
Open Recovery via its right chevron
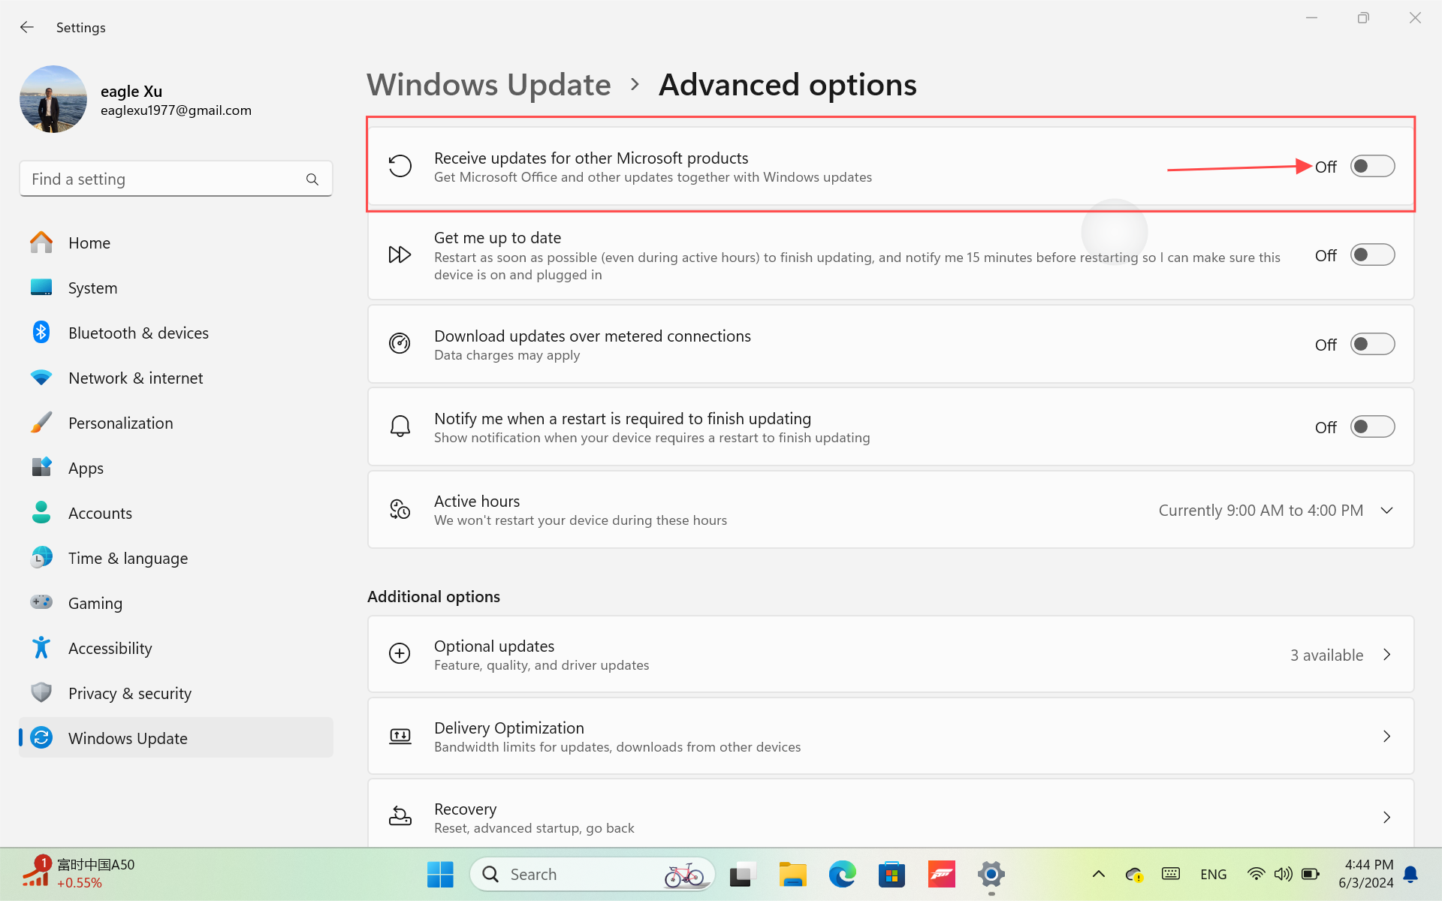[1387, 817]
